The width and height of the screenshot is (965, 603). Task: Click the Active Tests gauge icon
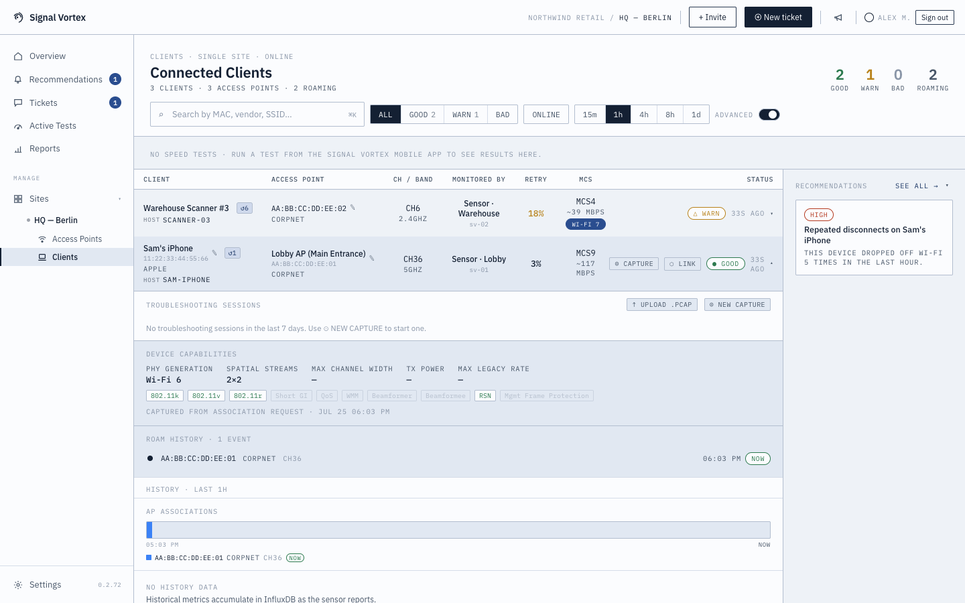click(18, 126)
